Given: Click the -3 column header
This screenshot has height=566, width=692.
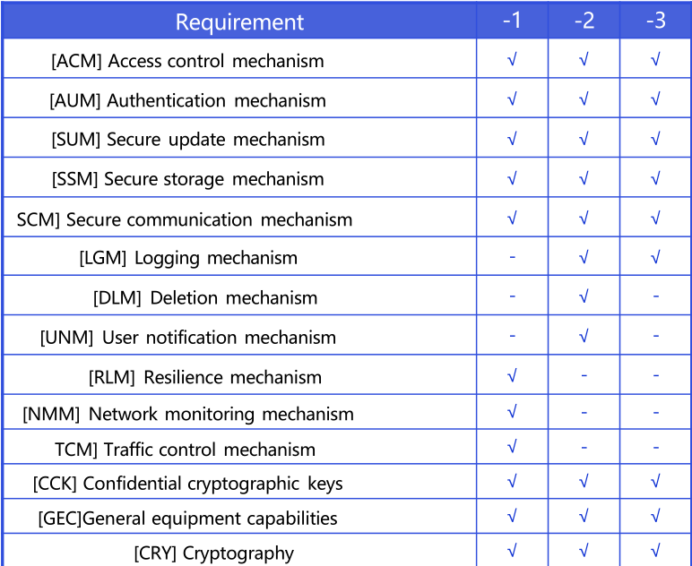Looking at the screenshot, I should (655, 21).
